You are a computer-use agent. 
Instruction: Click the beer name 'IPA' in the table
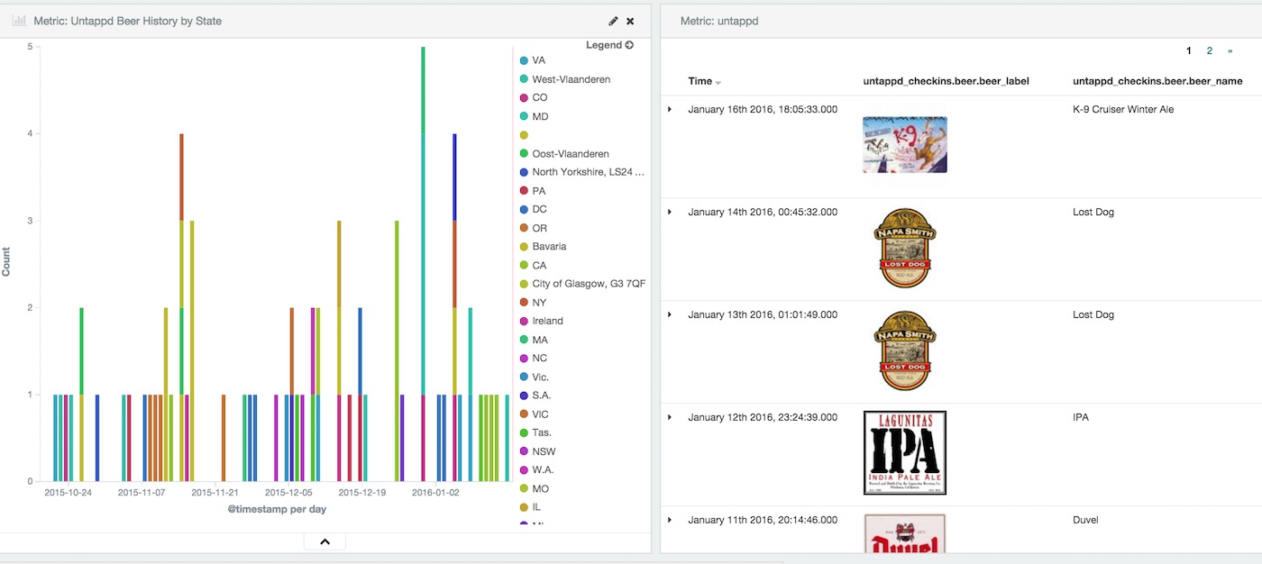point(1081,417)
